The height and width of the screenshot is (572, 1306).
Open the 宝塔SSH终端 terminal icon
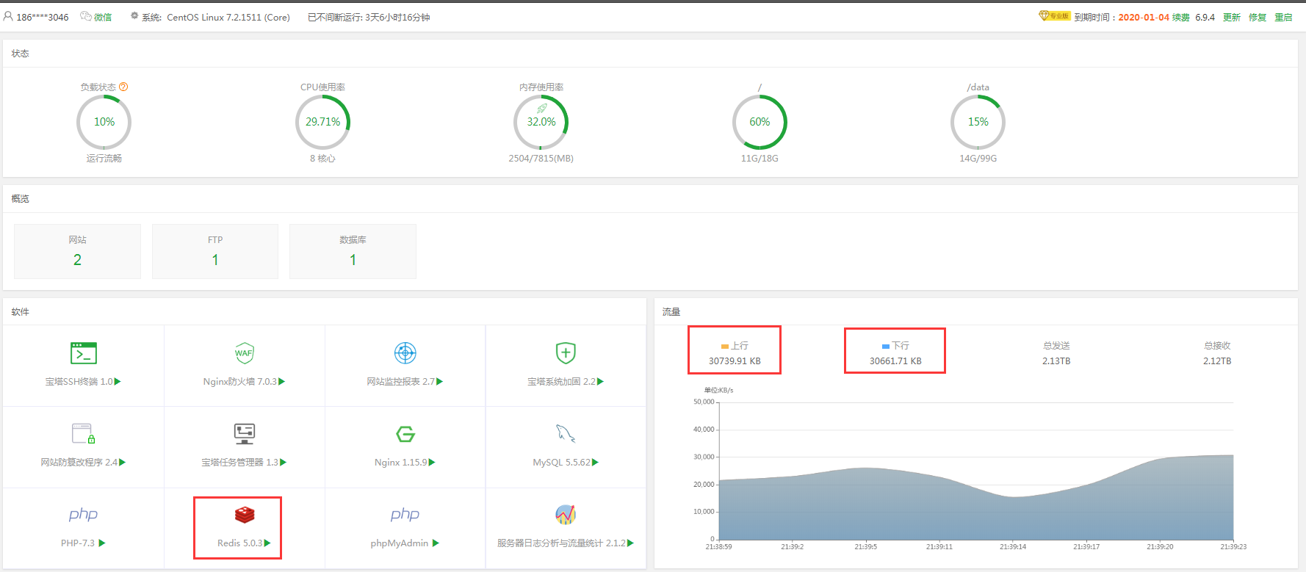(x=83, y=353)
